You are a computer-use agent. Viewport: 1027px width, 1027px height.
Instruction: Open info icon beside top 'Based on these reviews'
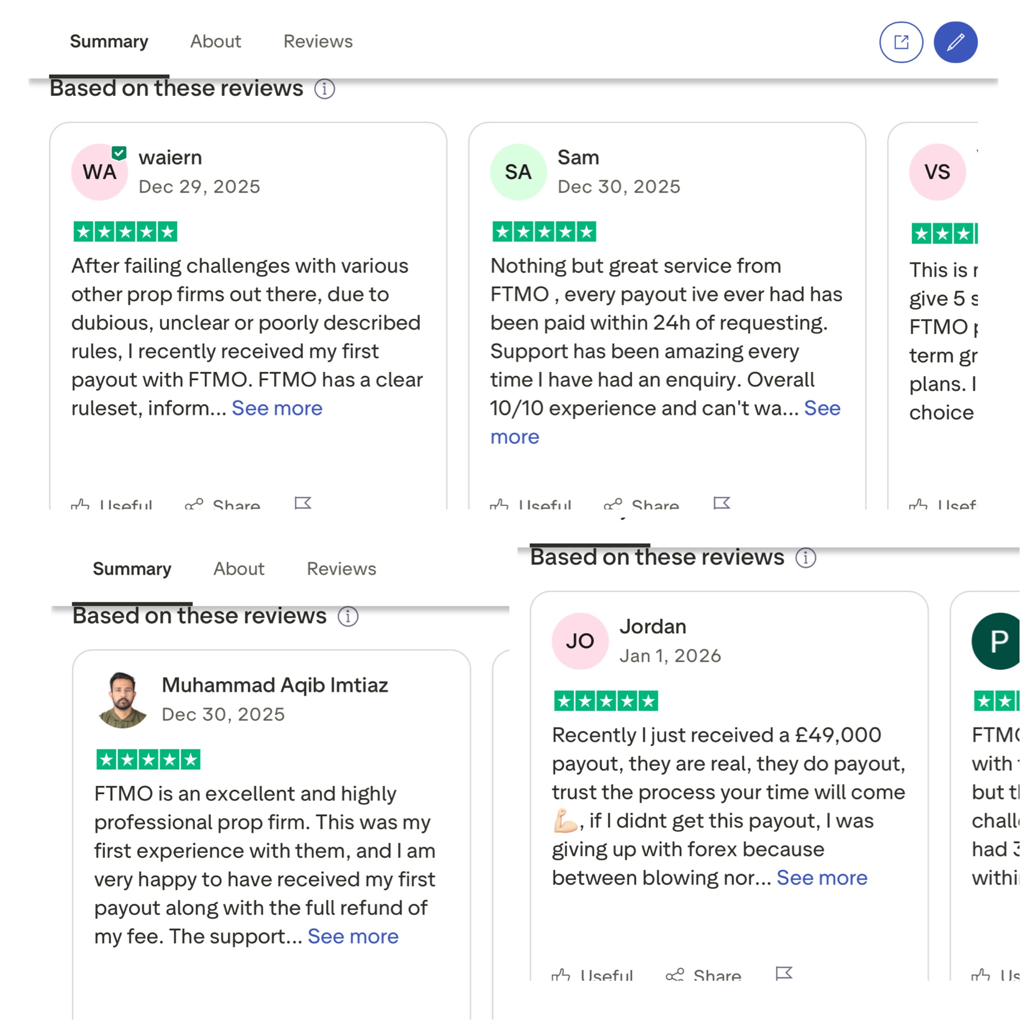coord(324,89)
